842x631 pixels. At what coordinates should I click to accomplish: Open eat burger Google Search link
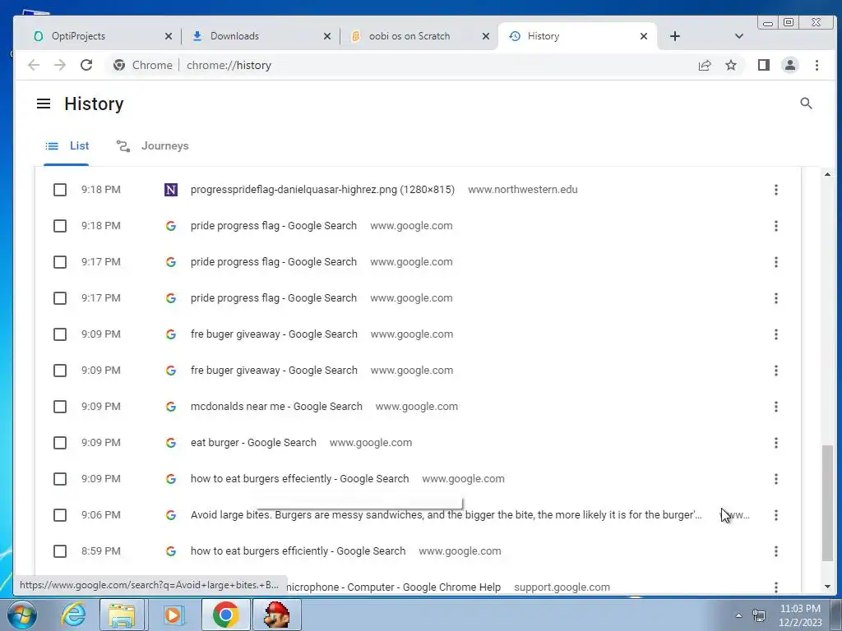pos(253,443)
